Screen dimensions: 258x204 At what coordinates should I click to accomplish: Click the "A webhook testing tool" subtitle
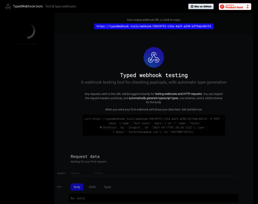(154, 82)
